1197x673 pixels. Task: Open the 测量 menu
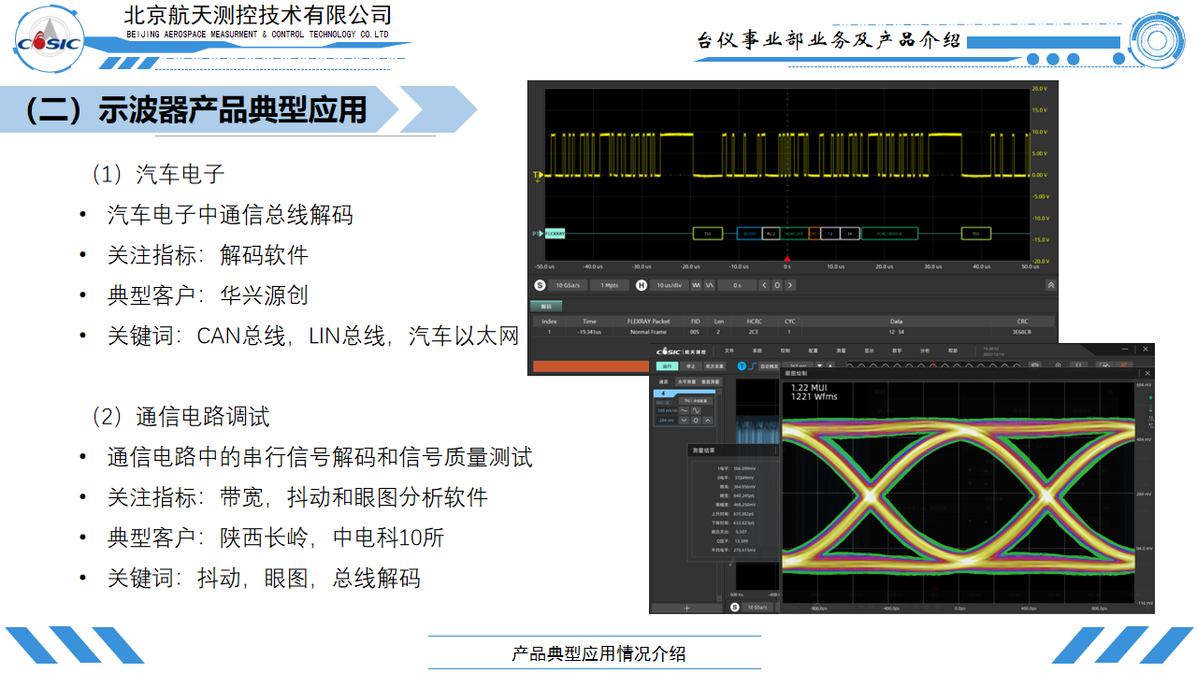[x=841, y=351]
